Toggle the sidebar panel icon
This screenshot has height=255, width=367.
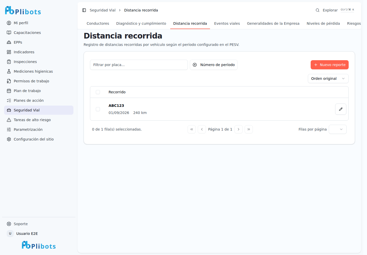click(x=84, y=10)
